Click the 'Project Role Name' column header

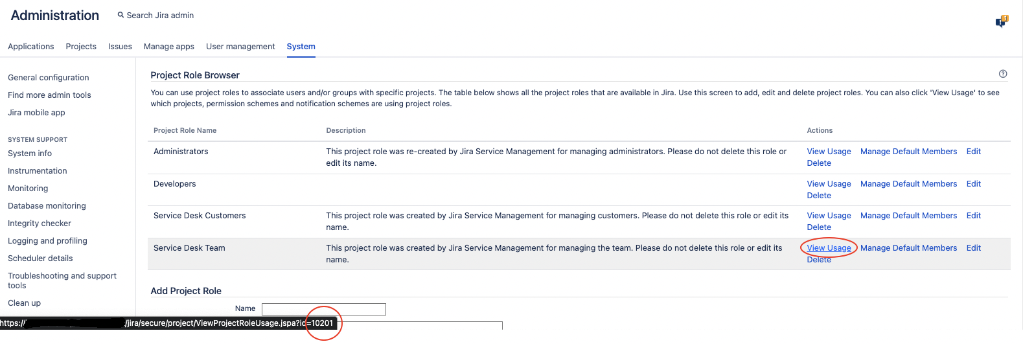[x=185, y=131]
